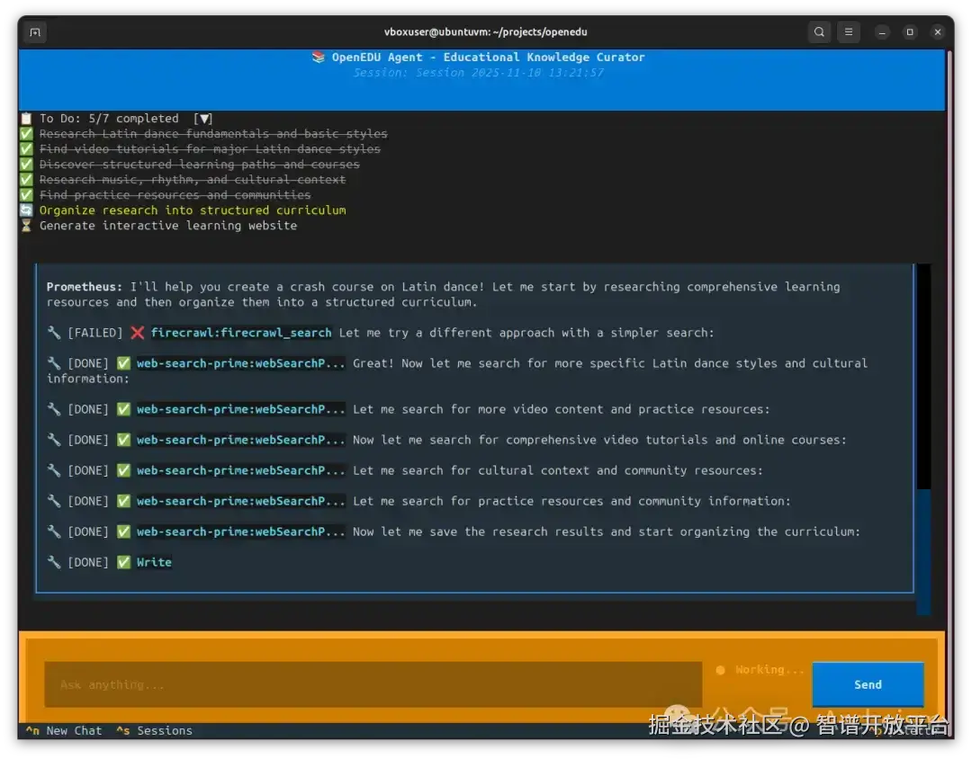Click in-progress icon for Organize research task
Image resolution: width=972 pixels, height=759 pixels.
26,210
